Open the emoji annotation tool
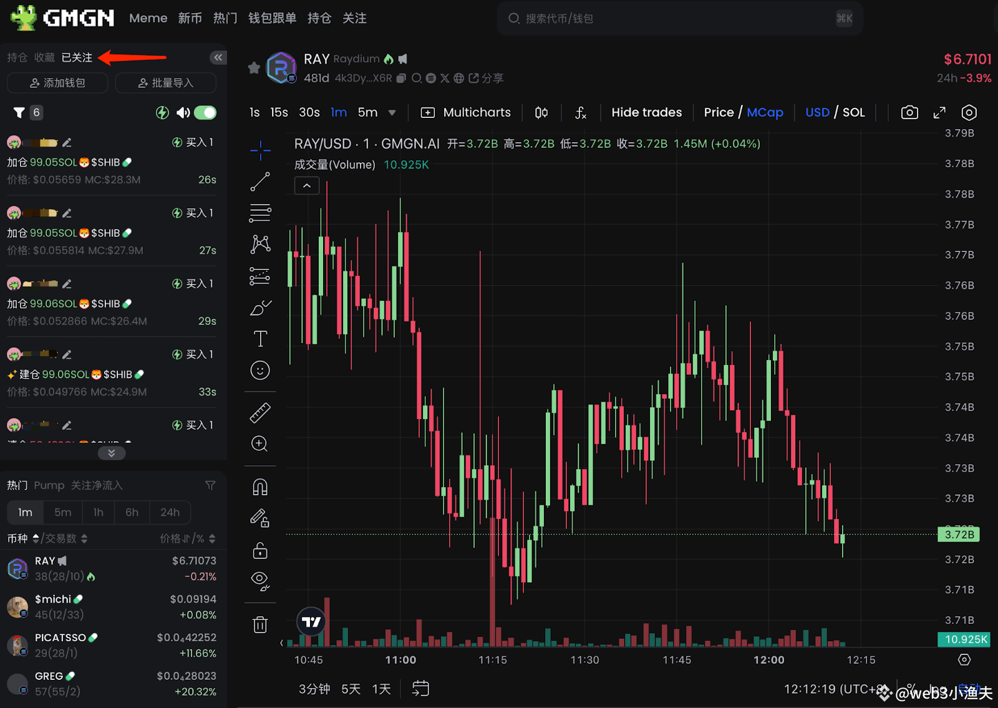998x708 pixels. [x=260, y=370]
